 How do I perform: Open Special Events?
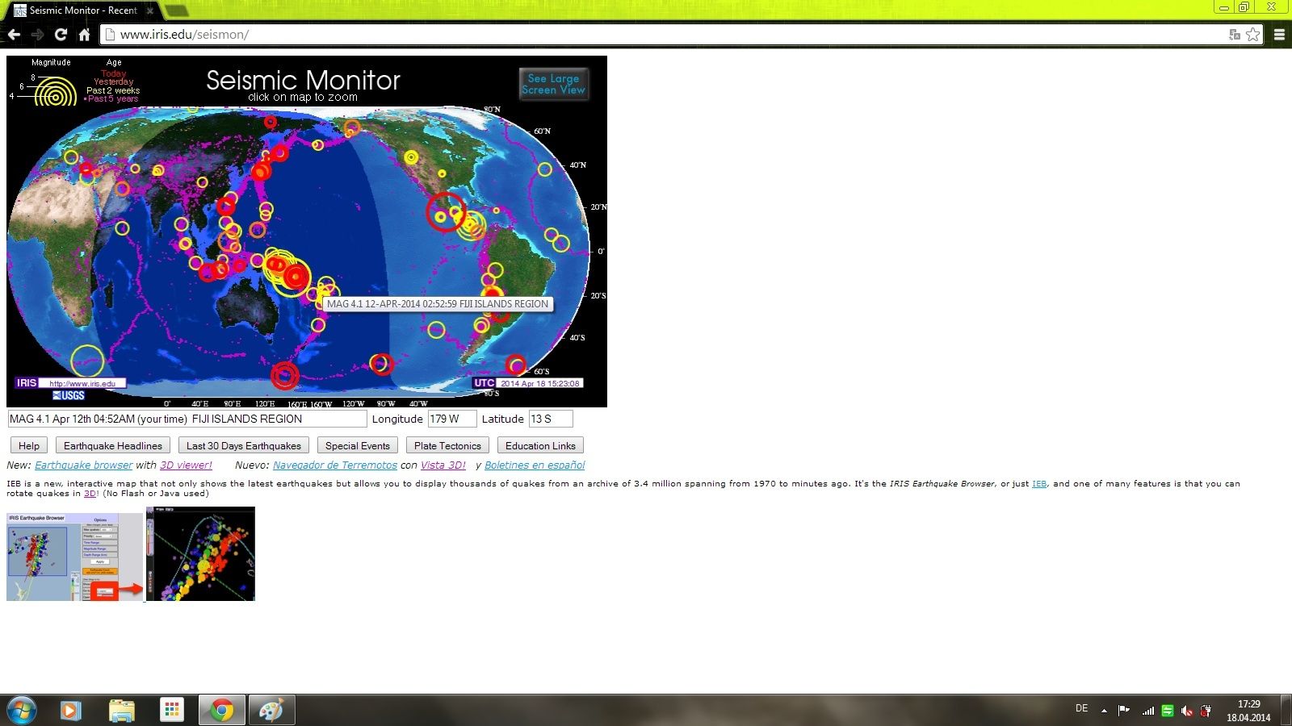358,445
